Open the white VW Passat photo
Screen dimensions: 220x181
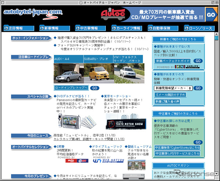tap(129, 73)
